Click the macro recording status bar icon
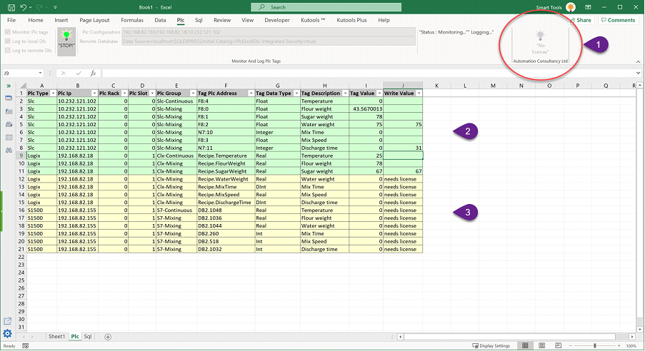This screenshot has height=351, width=645. (25, 346)
